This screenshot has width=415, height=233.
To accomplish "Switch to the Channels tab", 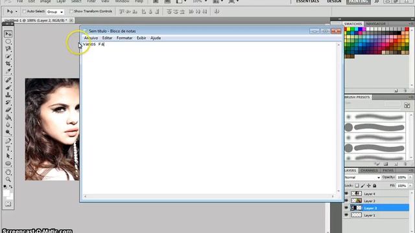I will coord(369,170).
